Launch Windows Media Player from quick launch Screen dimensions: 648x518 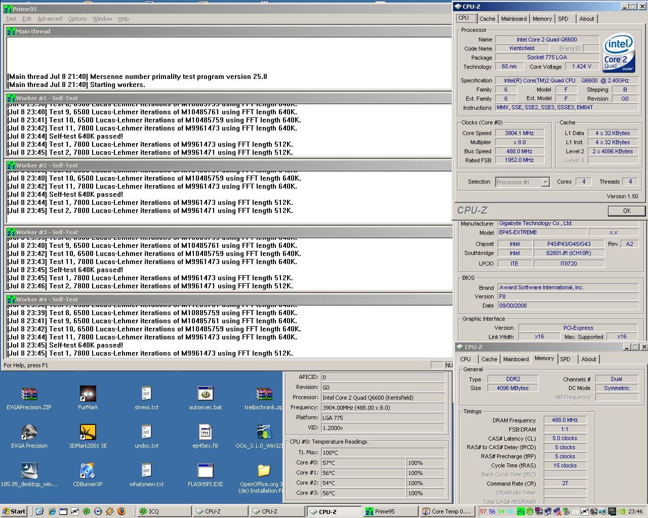98,511
